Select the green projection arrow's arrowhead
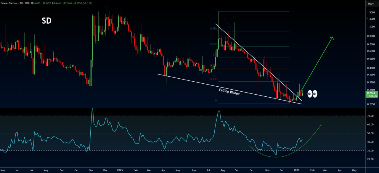The height and width of the screenshot is (173, 379). point(332,38)
